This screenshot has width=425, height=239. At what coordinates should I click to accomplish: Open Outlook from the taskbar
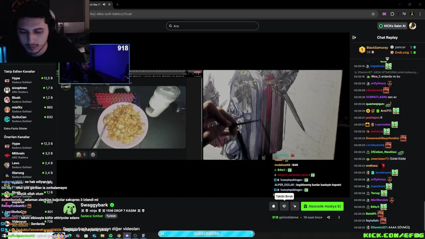pos(94,236)
